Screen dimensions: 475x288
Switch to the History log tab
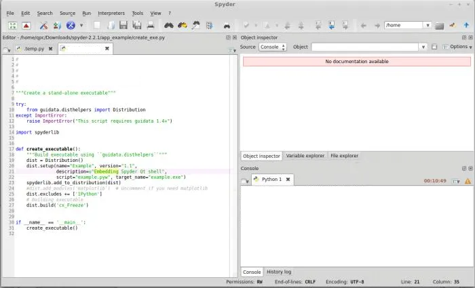tap(279, 272)
